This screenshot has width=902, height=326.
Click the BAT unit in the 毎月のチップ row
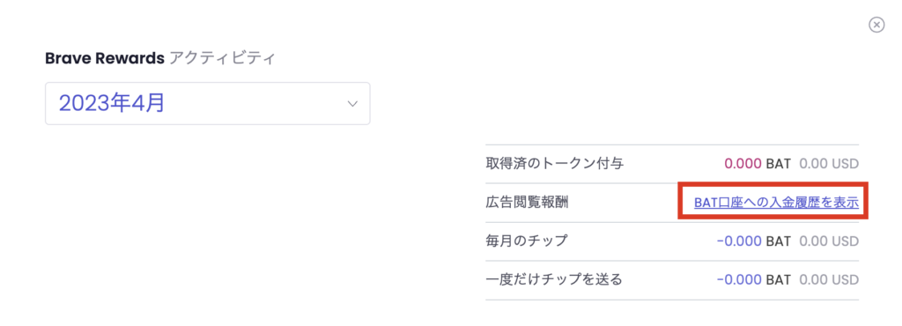779,241
